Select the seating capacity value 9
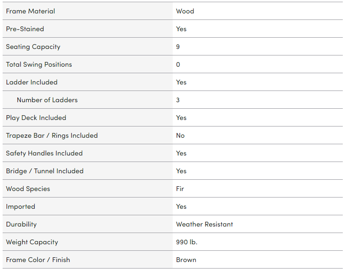 (178, 47)
